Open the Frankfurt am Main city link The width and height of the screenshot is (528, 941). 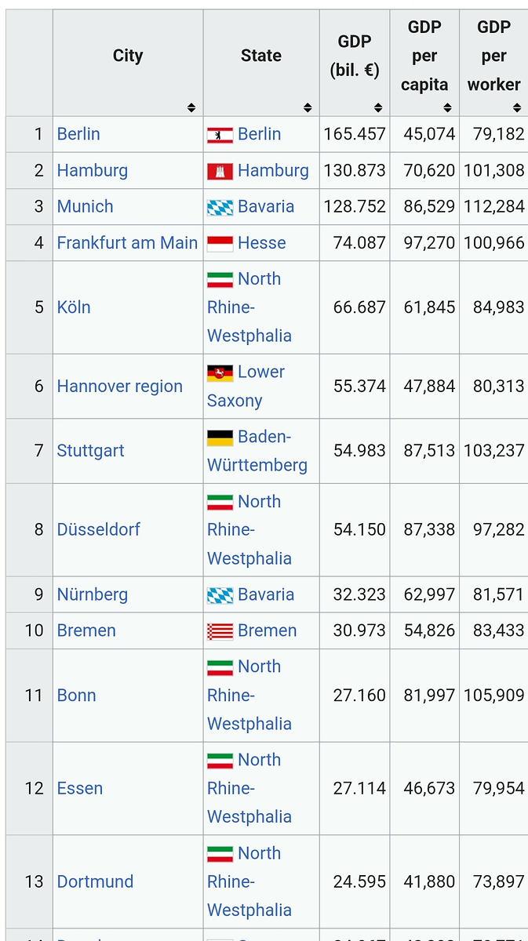coord(127,243)
